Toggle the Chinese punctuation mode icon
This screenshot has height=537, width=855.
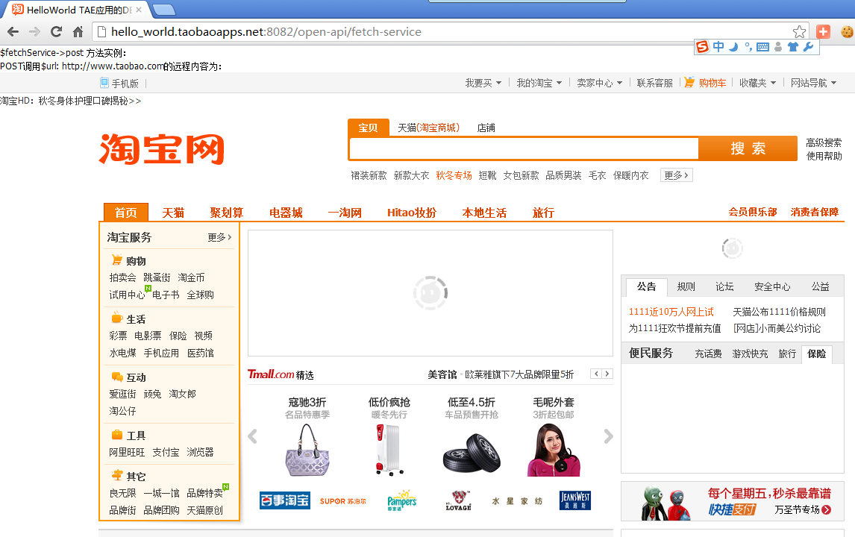[x=748, y=47]
